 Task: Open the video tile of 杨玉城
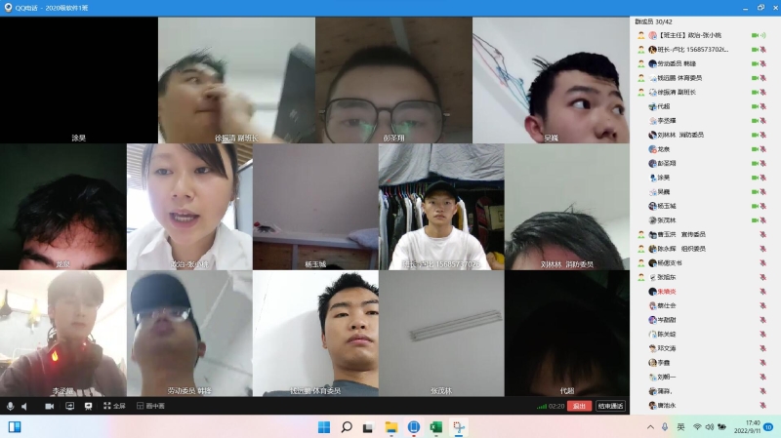point(315,207)
